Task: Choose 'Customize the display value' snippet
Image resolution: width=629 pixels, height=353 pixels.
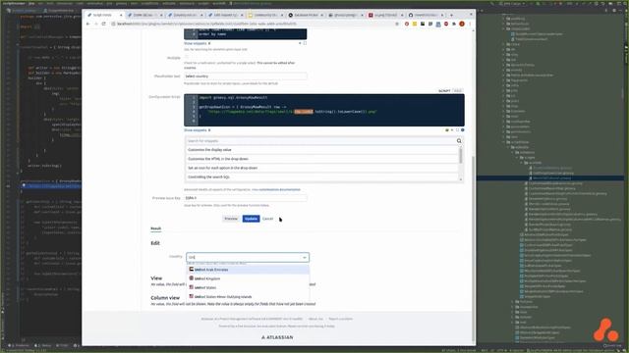Action: [x=322, y=150]
